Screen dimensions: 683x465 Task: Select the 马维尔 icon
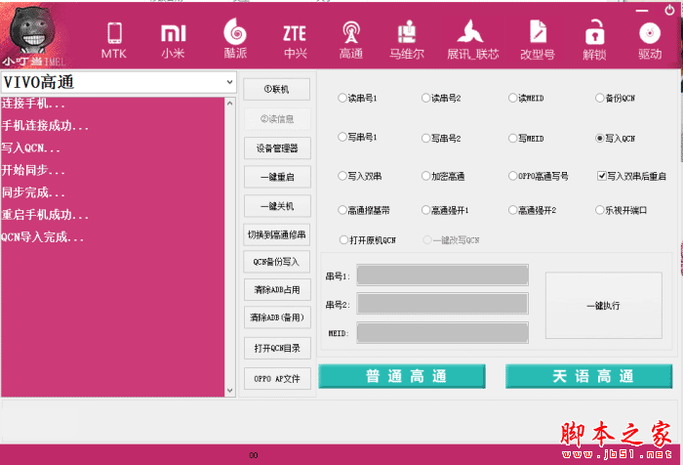pyautogui.click(x=407, y=40)
